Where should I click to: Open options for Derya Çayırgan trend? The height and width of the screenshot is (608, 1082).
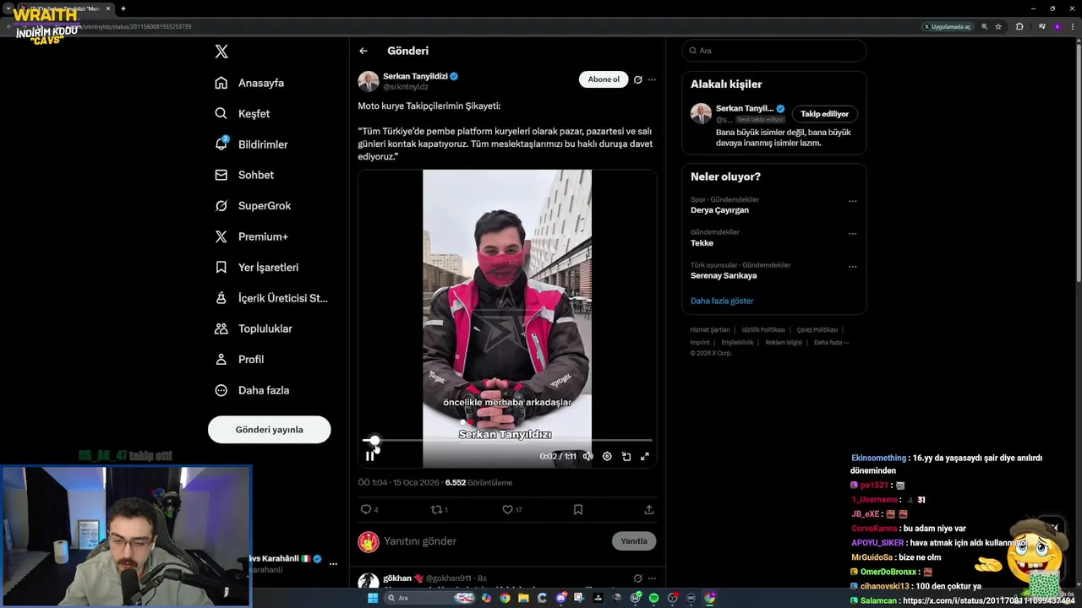[852, 201]
